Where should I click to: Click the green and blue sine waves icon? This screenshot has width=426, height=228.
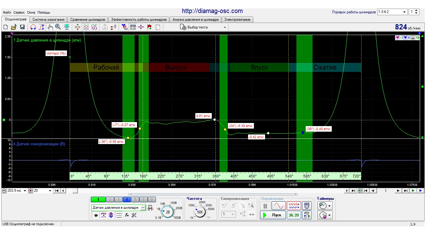coord(94,27)
